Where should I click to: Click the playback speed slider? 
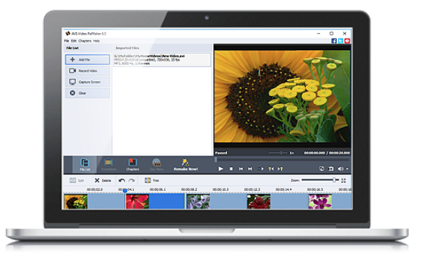point(278,153)
